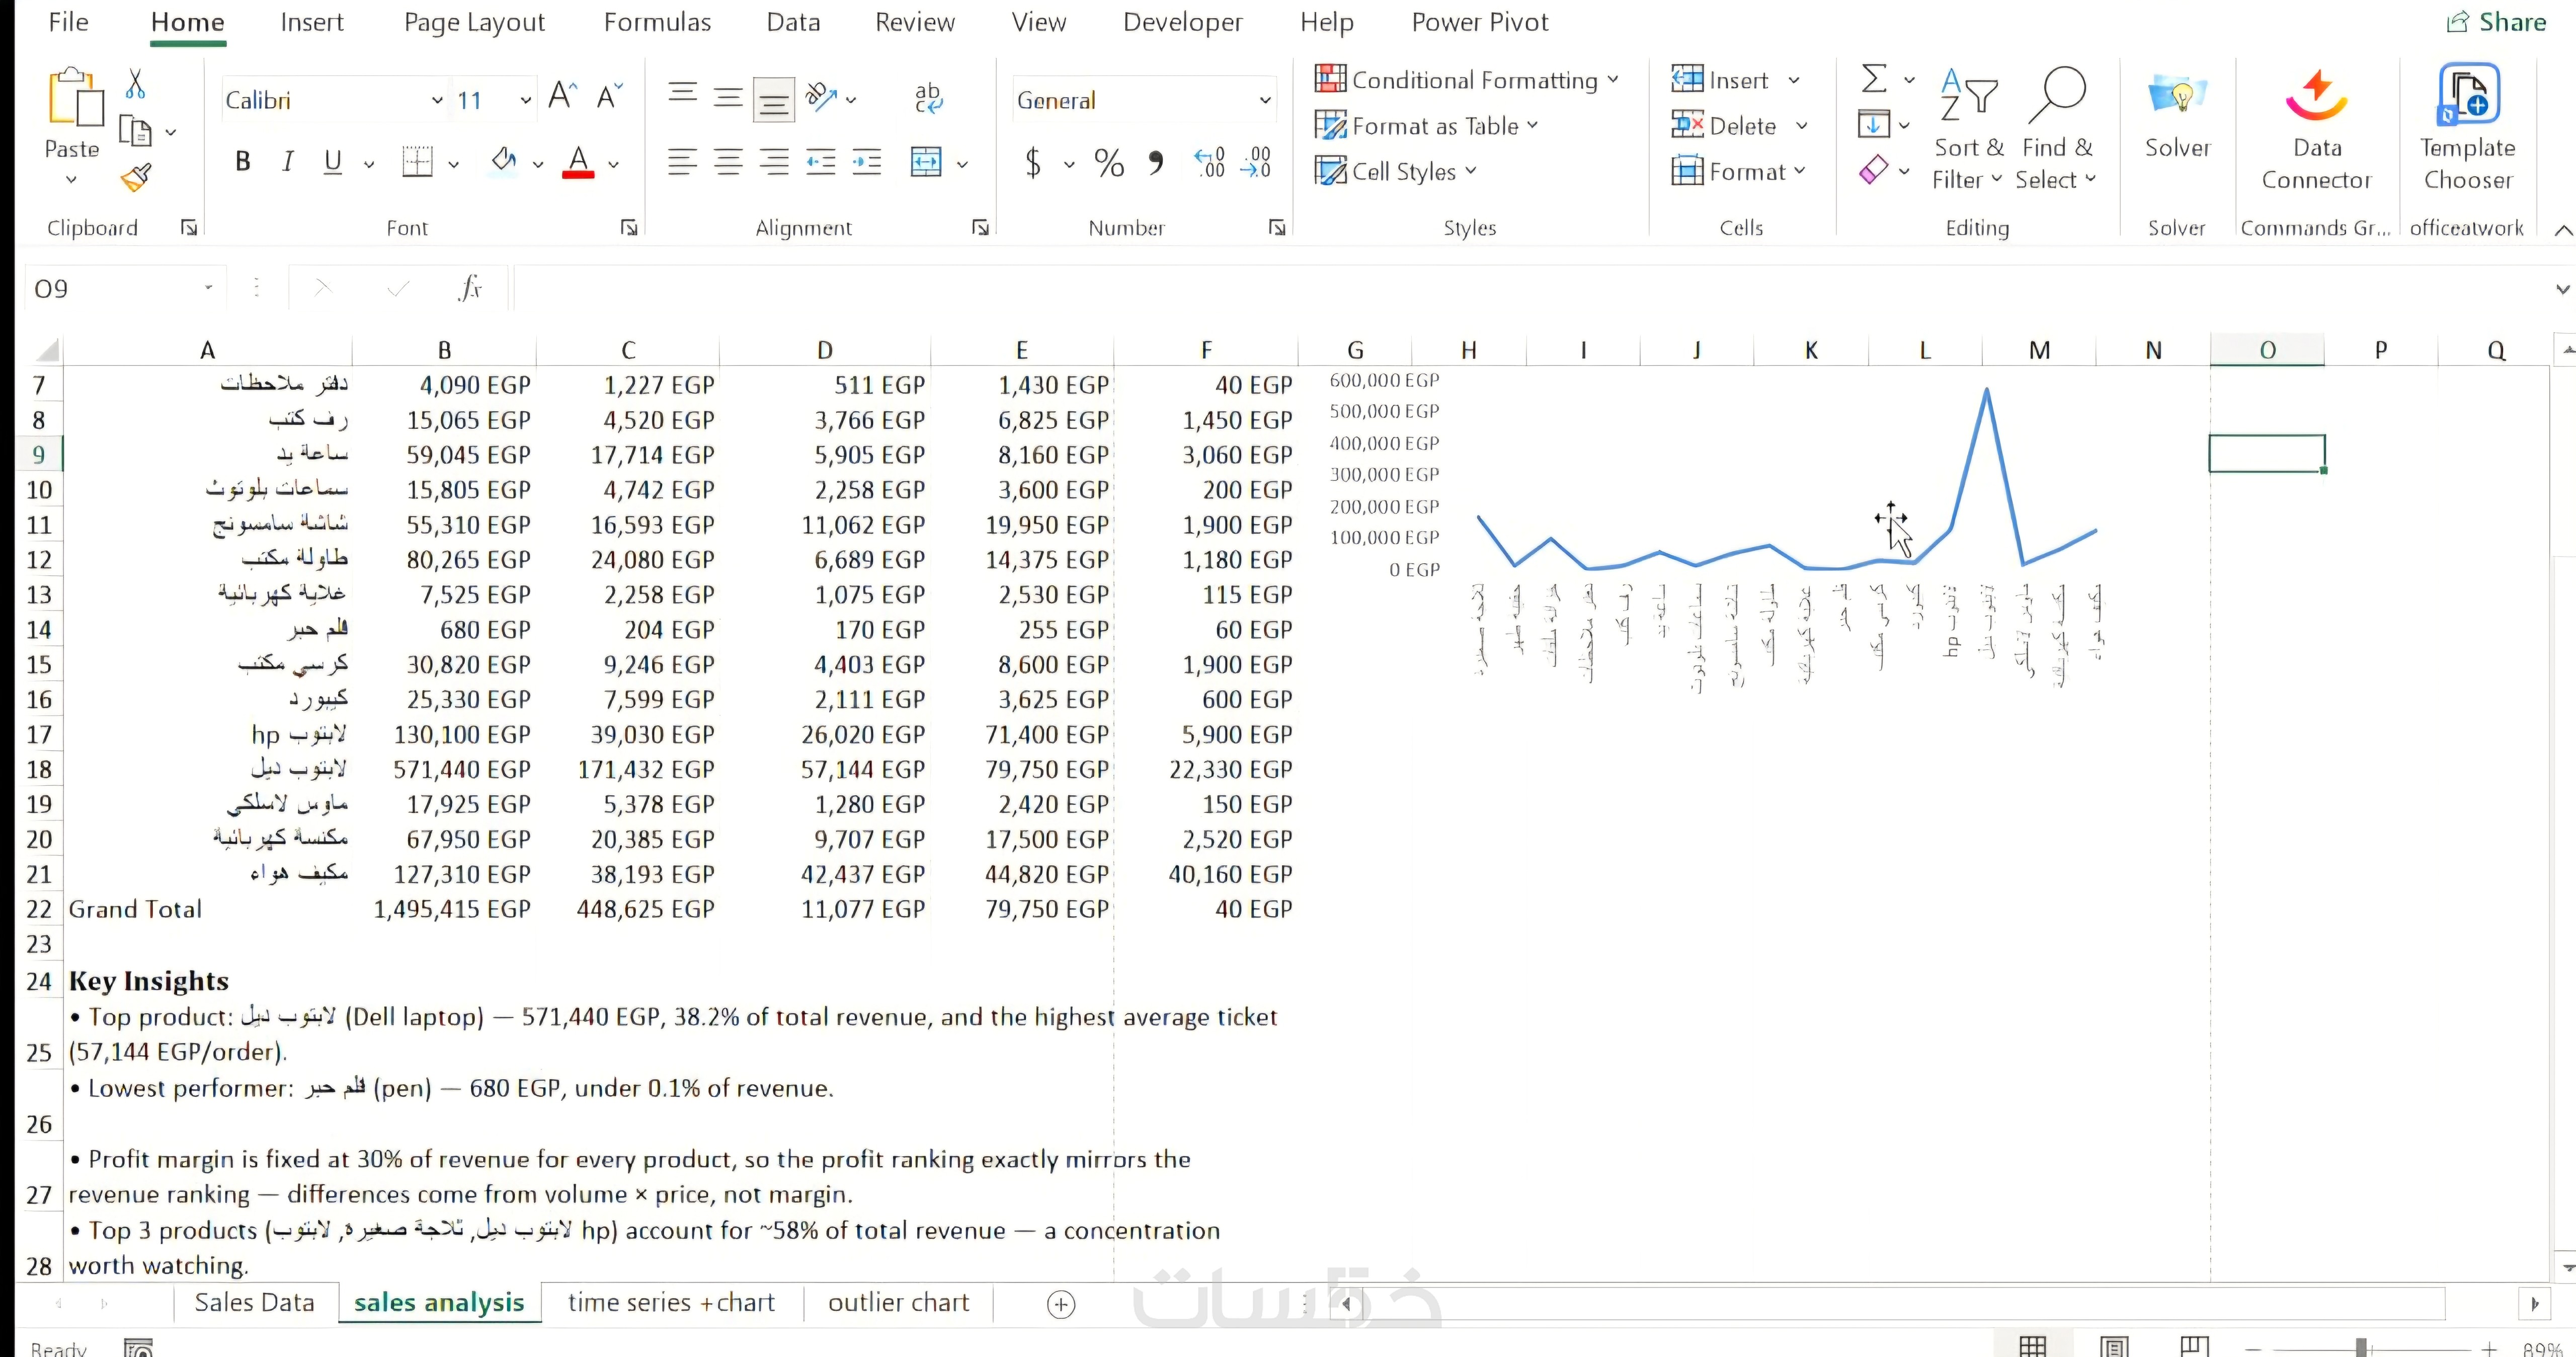Click the Paste clipboard icon

74,98
